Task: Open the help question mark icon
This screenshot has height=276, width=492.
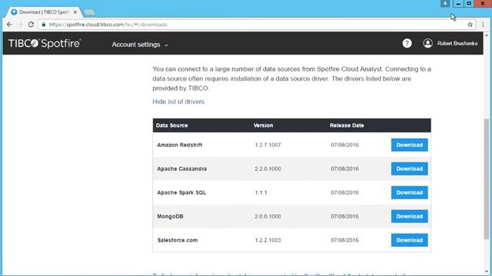Action: pyautogui.click(x=407, y=44)
